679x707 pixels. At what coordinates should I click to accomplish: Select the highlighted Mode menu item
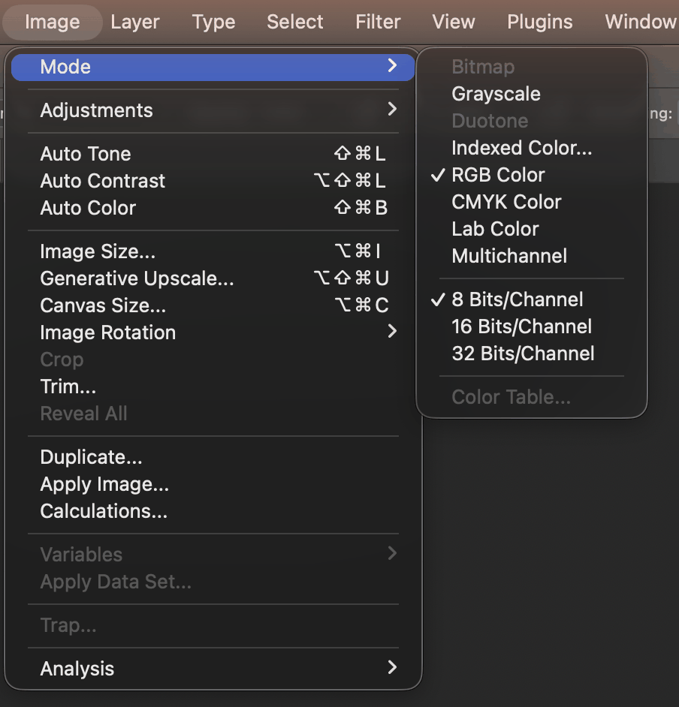(213, 68)
